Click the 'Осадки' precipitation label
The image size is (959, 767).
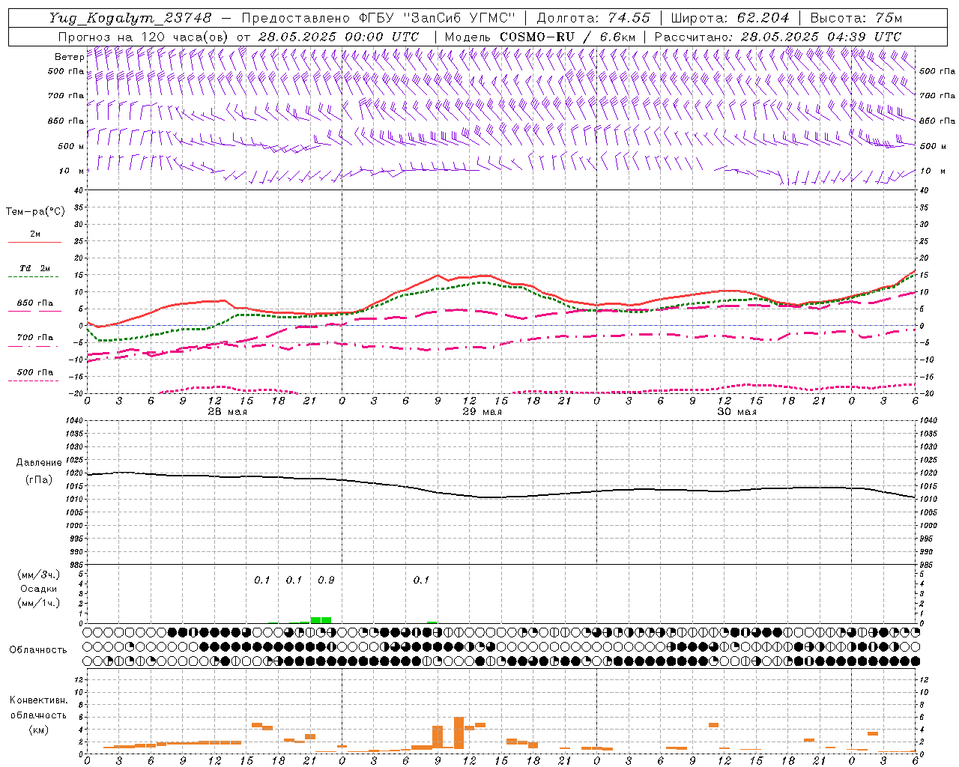(x=39, y=589)
